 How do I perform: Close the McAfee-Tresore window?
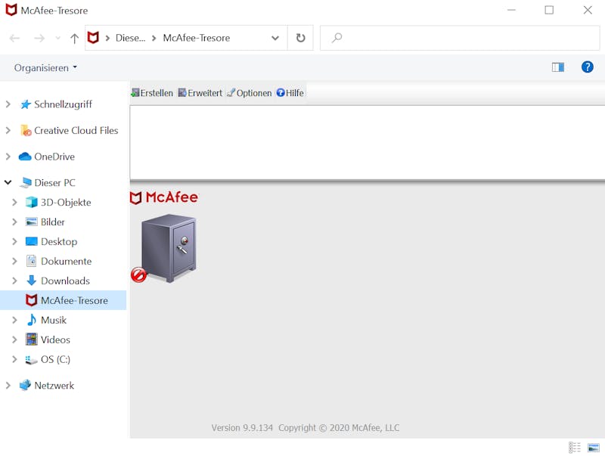[x=588, y=10]
